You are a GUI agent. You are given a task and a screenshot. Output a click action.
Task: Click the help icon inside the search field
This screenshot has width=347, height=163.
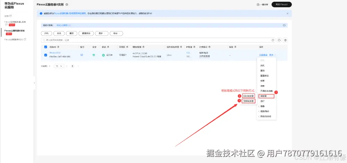pos(273,40)
